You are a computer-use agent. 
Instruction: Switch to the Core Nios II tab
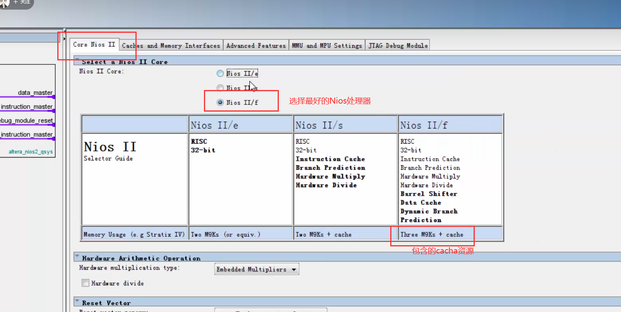point(94,44)
